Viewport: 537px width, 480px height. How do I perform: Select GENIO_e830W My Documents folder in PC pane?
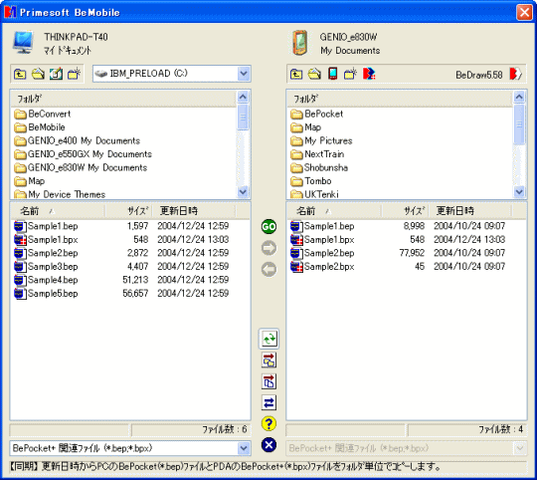point(81,167)
